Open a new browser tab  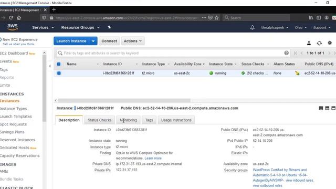click(54, 9)
